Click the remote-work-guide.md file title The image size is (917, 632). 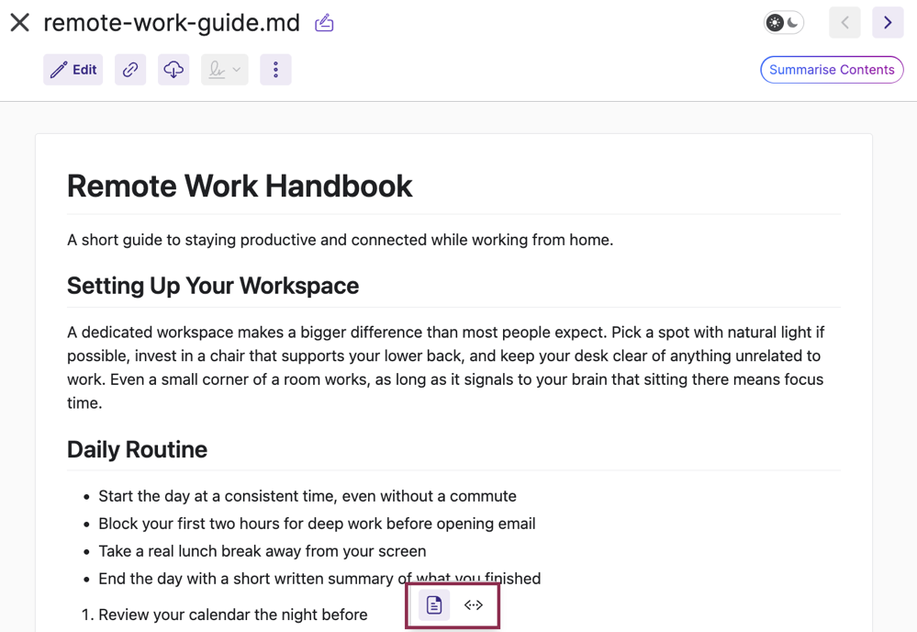tap(172, 23)
